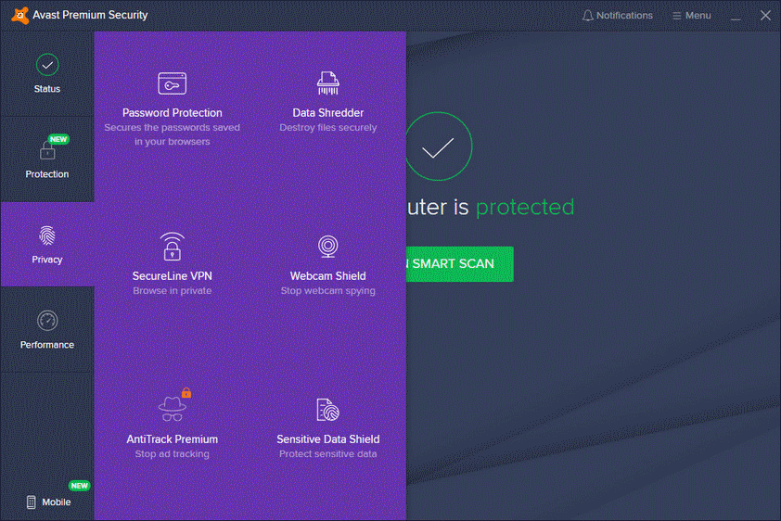Click 'Secures the passwords saved' description

click(x=173, y=128)
